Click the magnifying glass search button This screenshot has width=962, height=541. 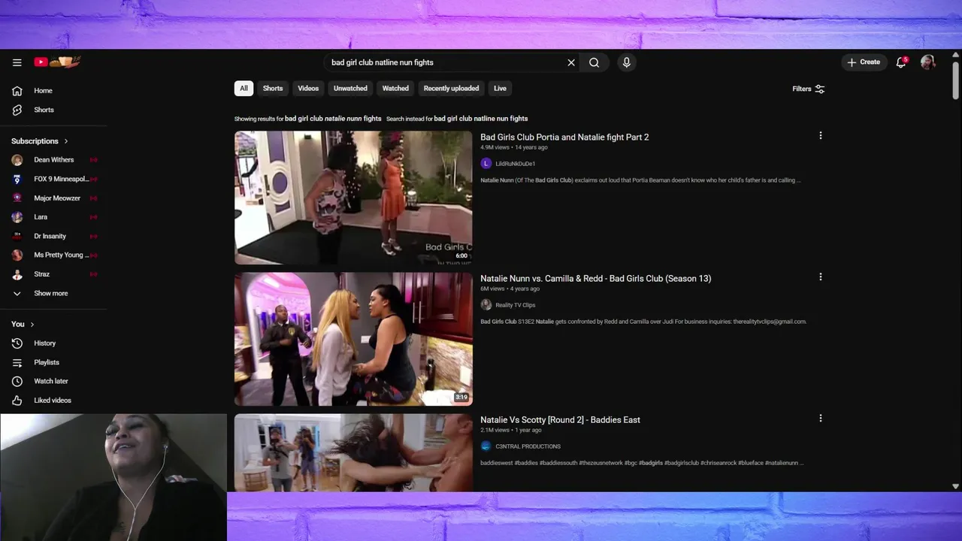point(594,62)
